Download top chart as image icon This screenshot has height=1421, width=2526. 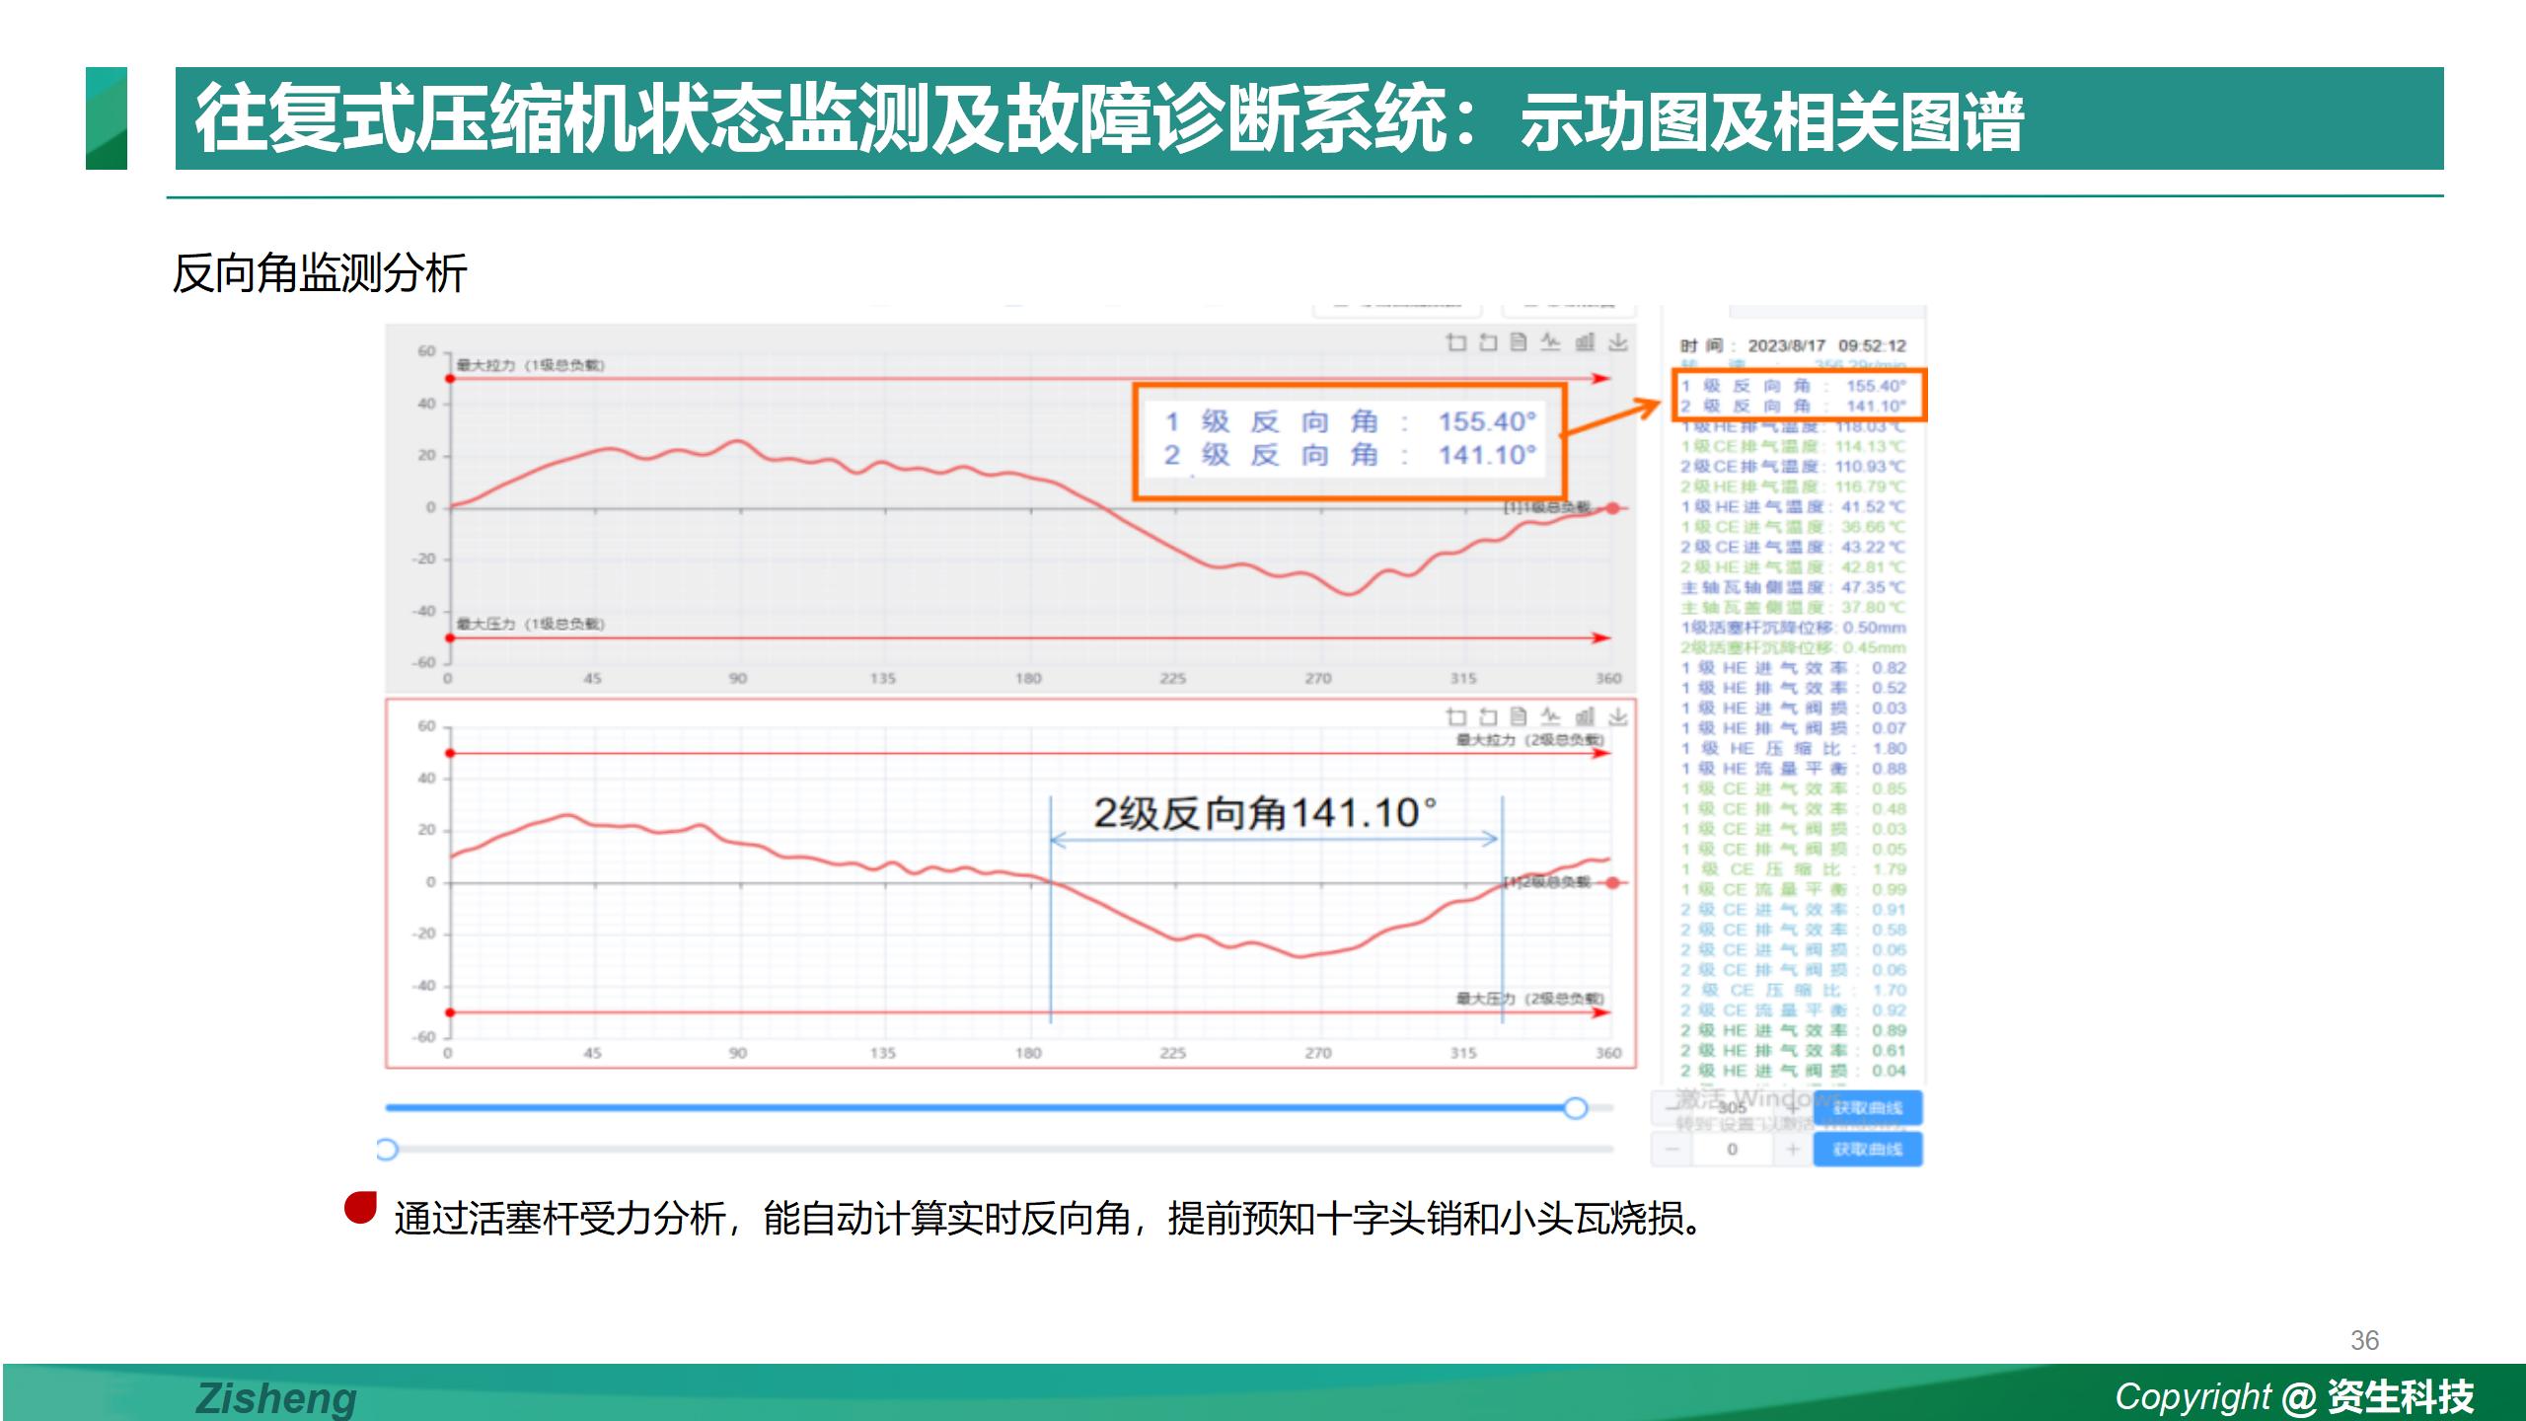coord(1618,342)
